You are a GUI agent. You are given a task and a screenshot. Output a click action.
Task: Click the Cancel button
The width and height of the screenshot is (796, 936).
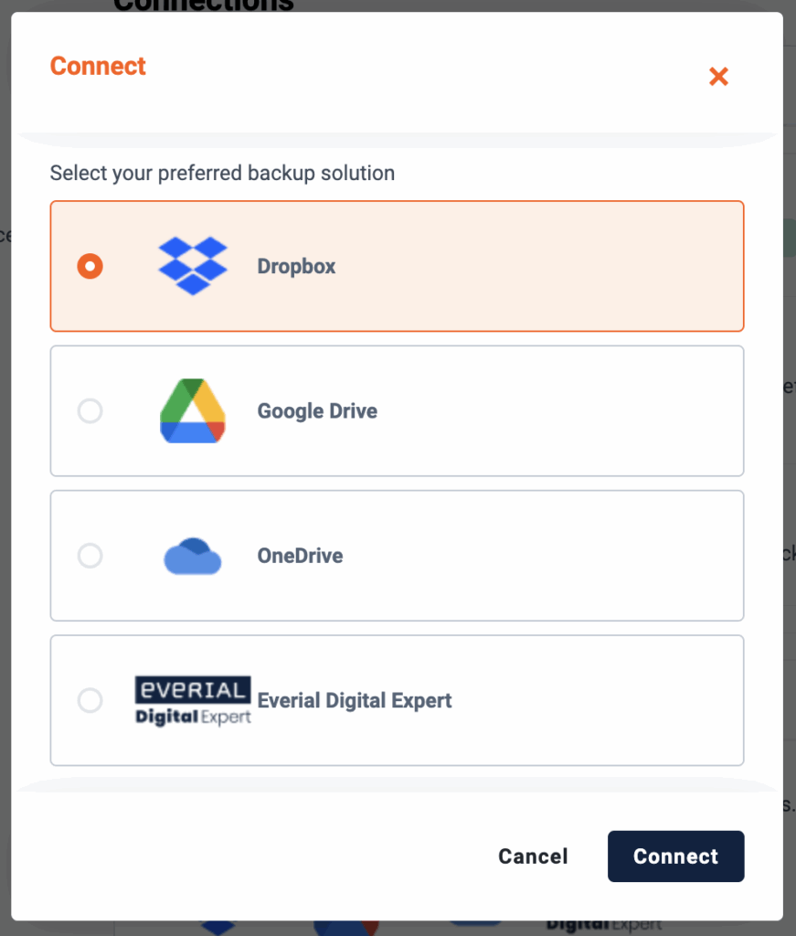(533, 856)
